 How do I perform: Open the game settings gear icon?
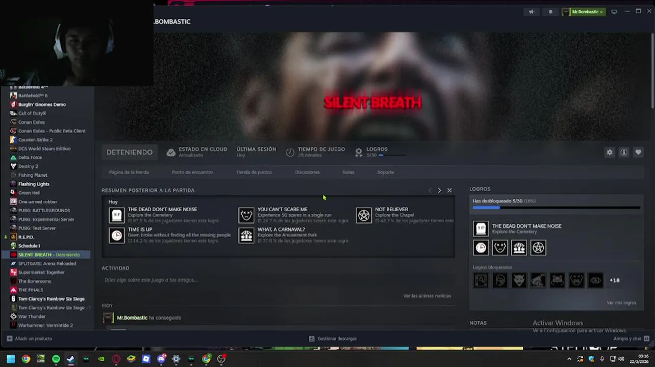click(x=610, y=152)
